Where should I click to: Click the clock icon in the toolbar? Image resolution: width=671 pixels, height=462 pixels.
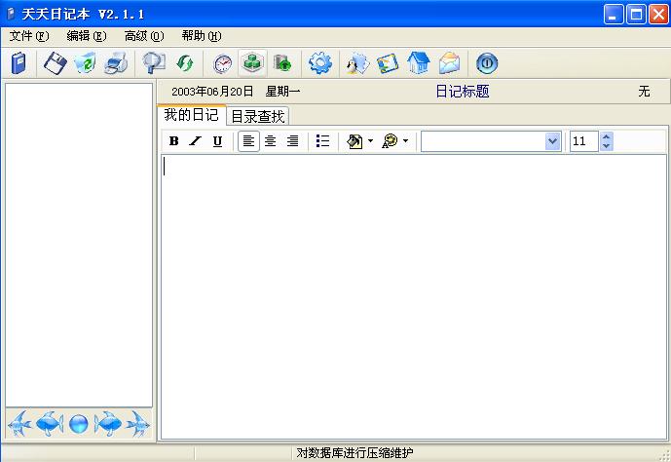click(223, 64)
